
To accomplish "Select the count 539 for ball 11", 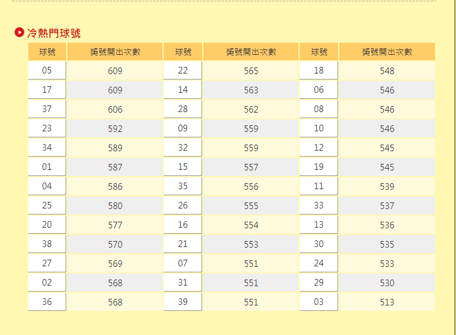I will click(x=387, y=186).
